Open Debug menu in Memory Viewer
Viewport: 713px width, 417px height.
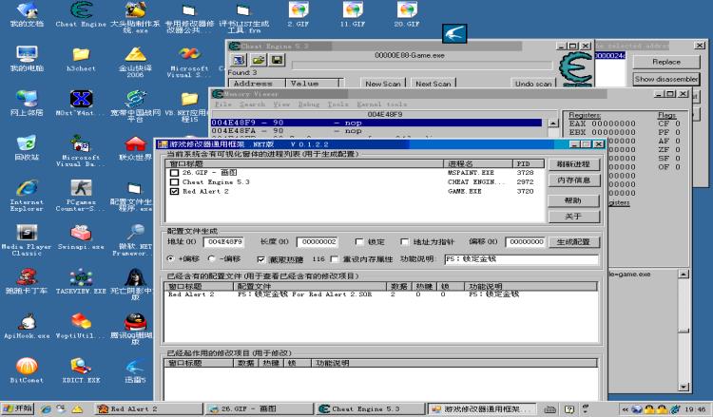click(x=309, y=104)
